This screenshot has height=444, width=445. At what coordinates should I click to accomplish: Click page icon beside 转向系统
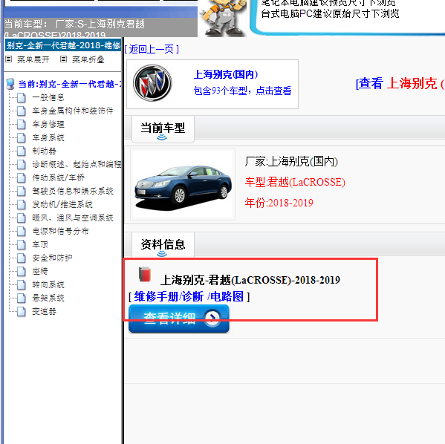click(x=22, y=284)
